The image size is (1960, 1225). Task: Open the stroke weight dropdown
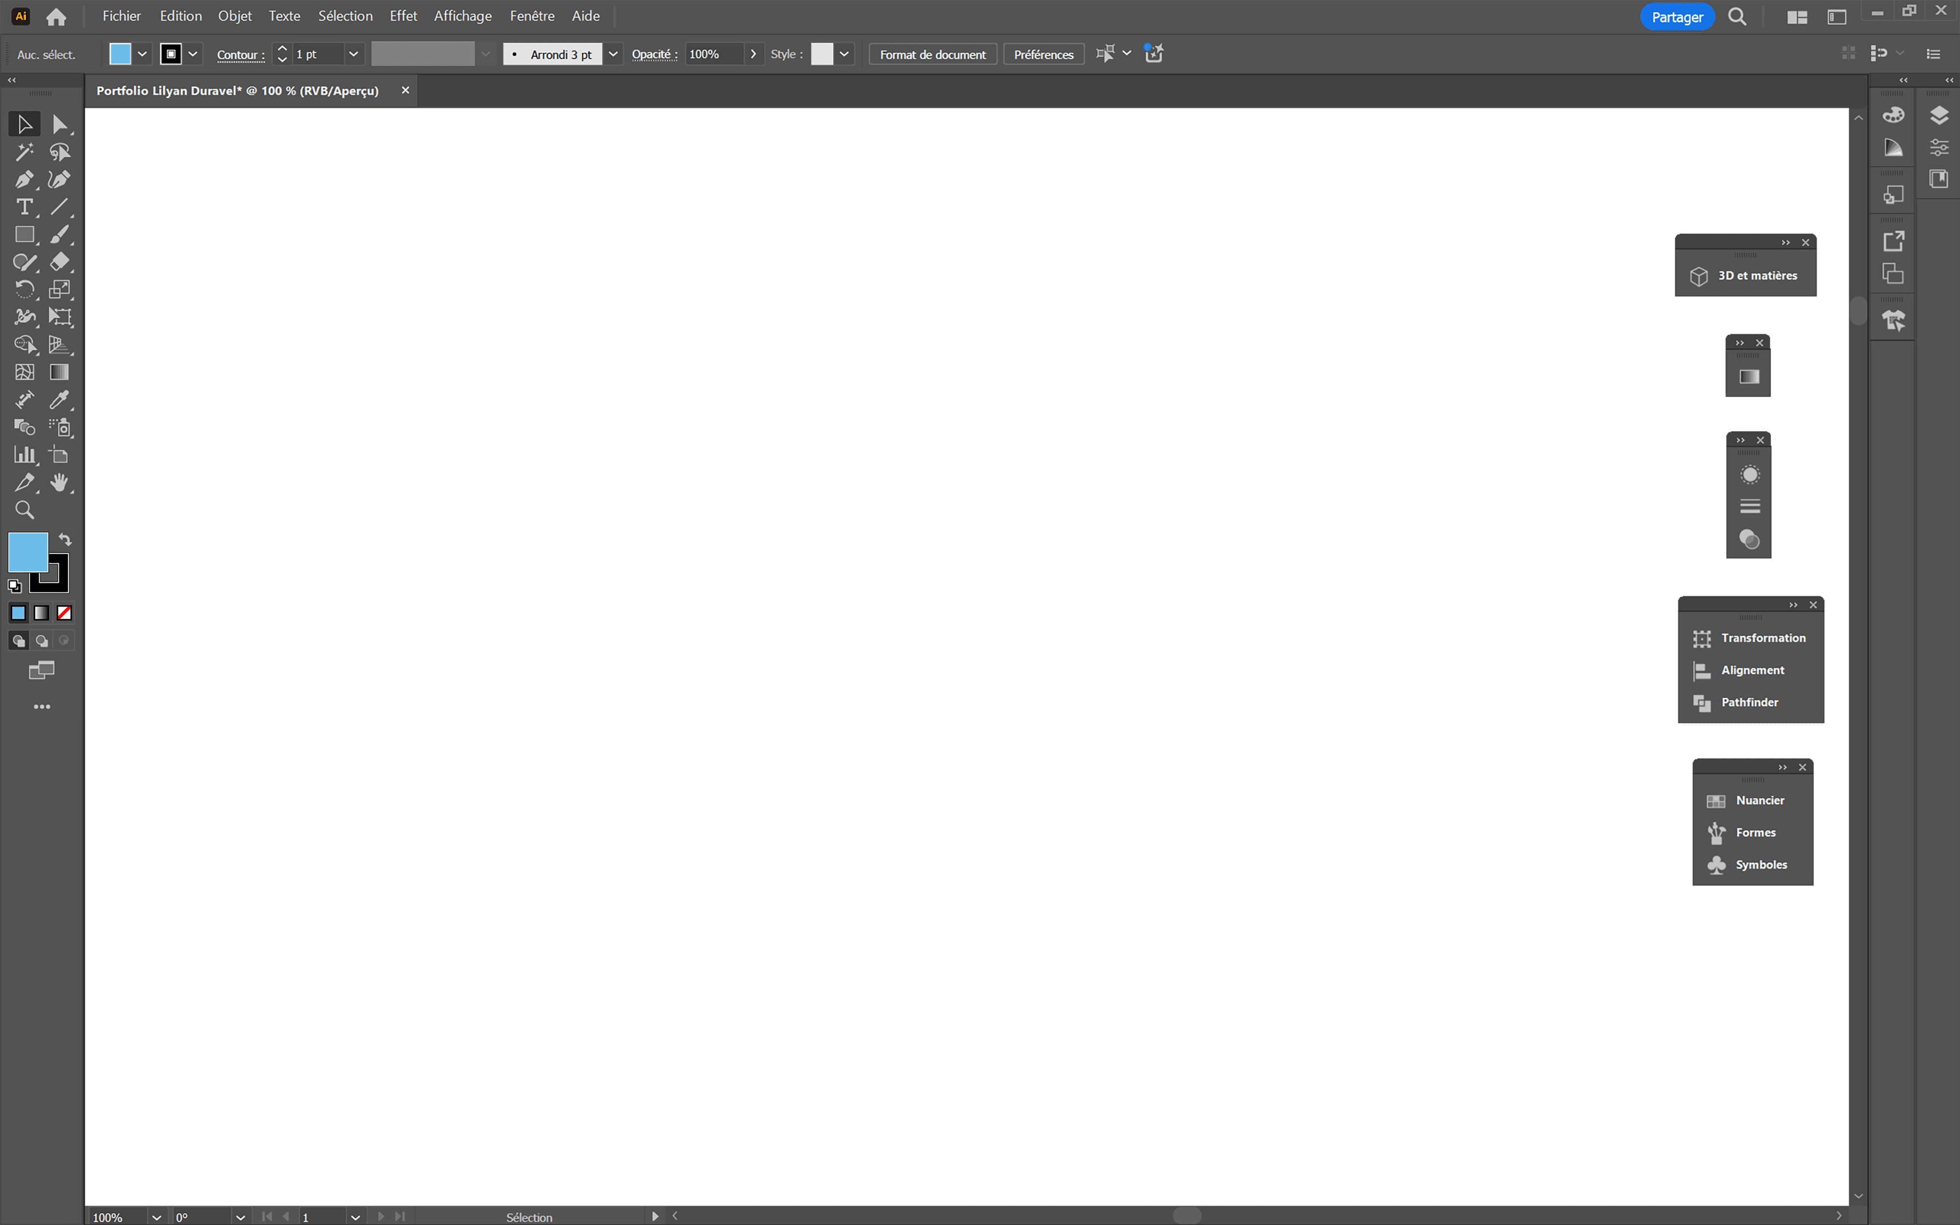tap(353, 54)
